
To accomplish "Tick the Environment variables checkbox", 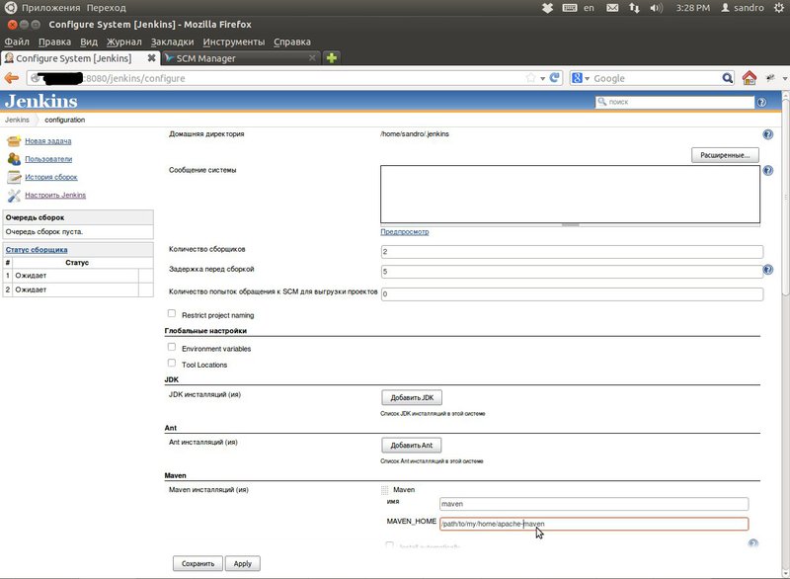I will coord(172,347).
